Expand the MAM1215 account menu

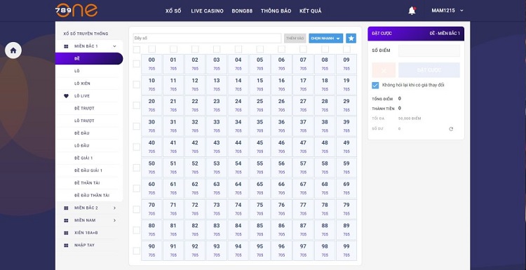[447, 11]
